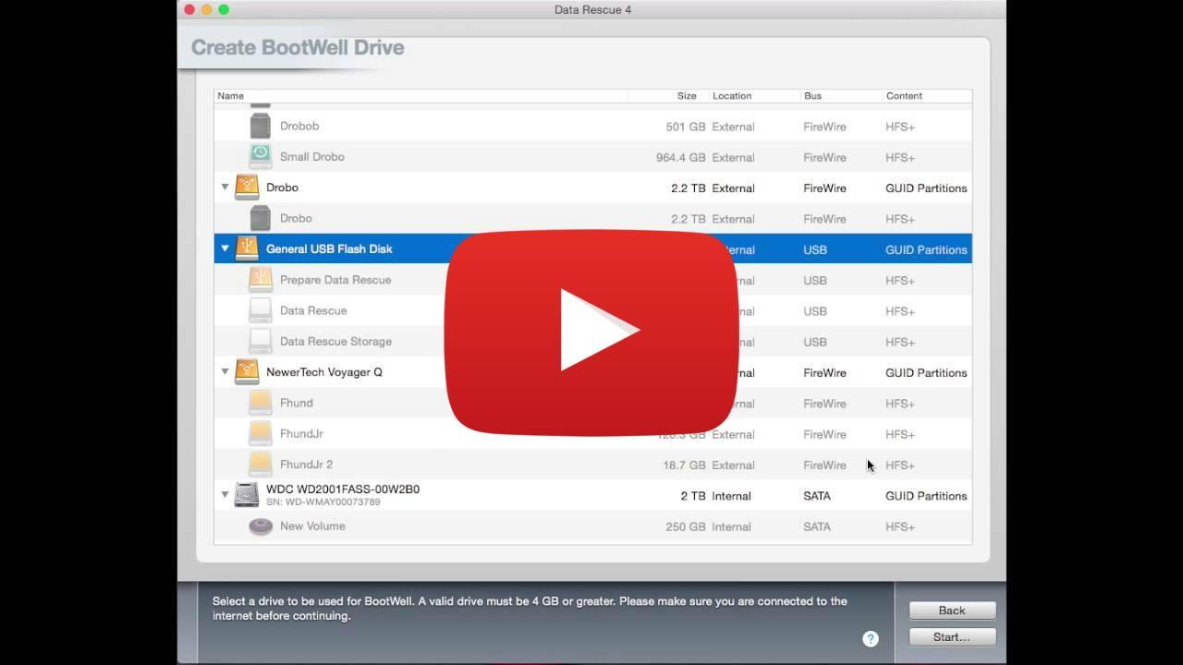Select the WDC WD2001FASS internal drive icon
Viewport: 1183px width, 665px height.
(x=246, y=495)
